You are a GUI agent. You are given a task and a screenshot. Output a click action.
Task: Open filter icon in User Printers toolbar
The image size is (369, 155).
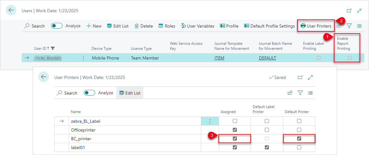click(x=300, y=93)
